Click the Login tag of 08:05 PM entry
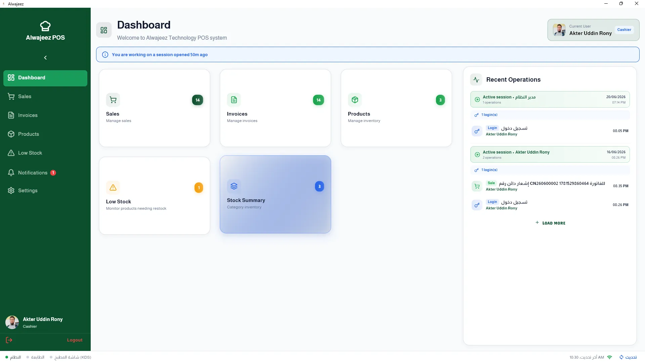Screen dimensions: 645x363 (492, 128)
